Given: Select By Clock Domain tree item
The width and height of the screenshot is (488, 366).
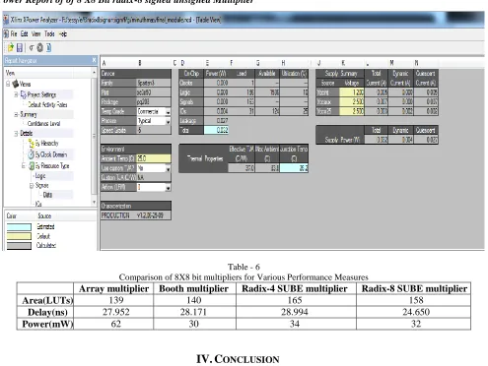Looking at the screenshot, I should [x=51, y=154].
